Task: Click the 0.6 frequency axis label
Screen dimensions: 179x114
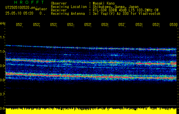Action: 2,108
